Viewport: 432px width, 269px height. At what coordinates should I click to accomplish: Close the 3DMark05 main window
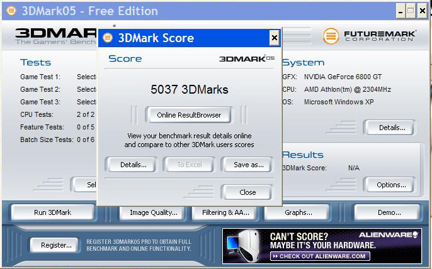click(x=422, y=11)
